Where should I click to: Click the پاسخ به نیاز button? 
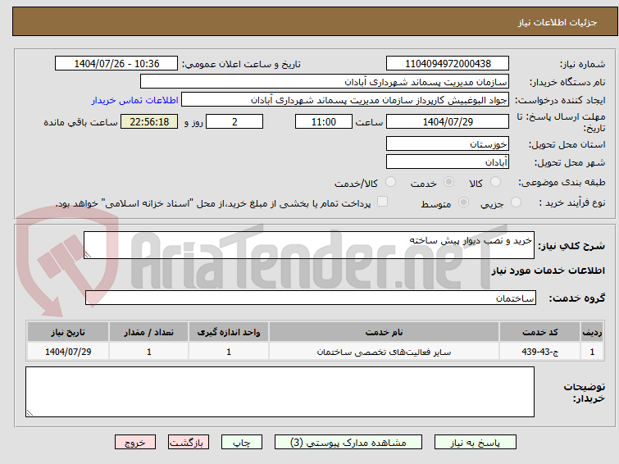point(475,443)
